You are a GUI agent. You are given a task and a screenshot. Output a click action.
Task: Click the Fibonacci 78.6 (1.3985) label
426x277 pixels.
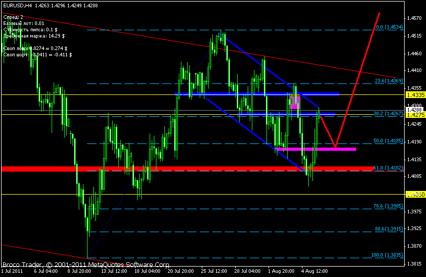[388, 206]
